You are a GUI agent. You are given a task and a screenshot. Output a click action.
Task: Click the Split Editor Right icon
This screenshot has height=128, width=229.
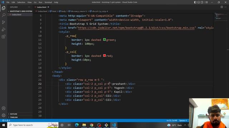click(x=222, y=7)
